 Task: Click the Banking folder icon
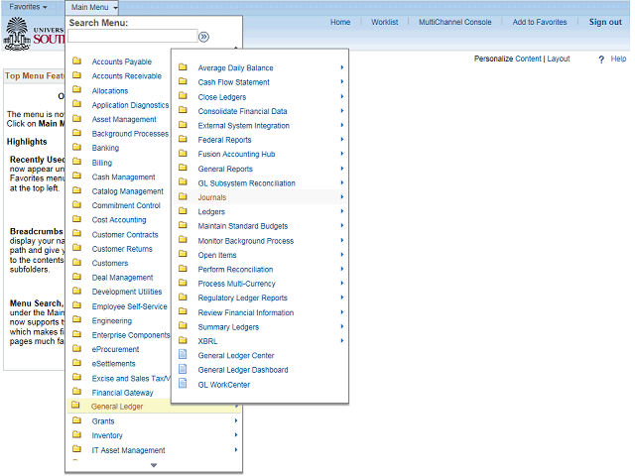76,148
